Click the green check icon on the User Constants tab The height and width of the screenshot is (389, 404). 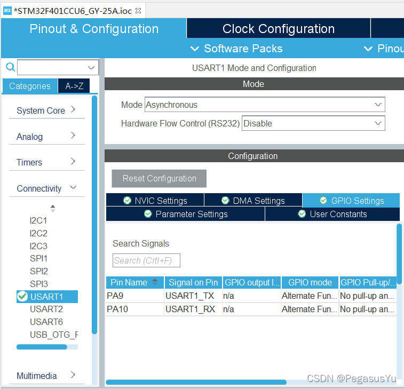(x=302, y=213)
